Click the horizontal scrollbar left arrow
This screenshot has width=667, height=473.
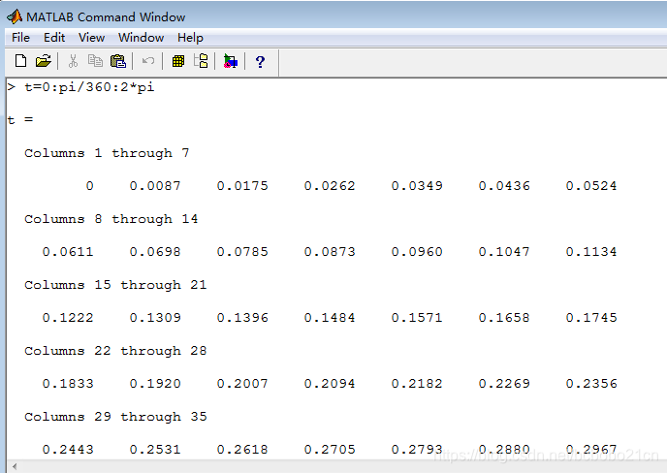point(15,467)
